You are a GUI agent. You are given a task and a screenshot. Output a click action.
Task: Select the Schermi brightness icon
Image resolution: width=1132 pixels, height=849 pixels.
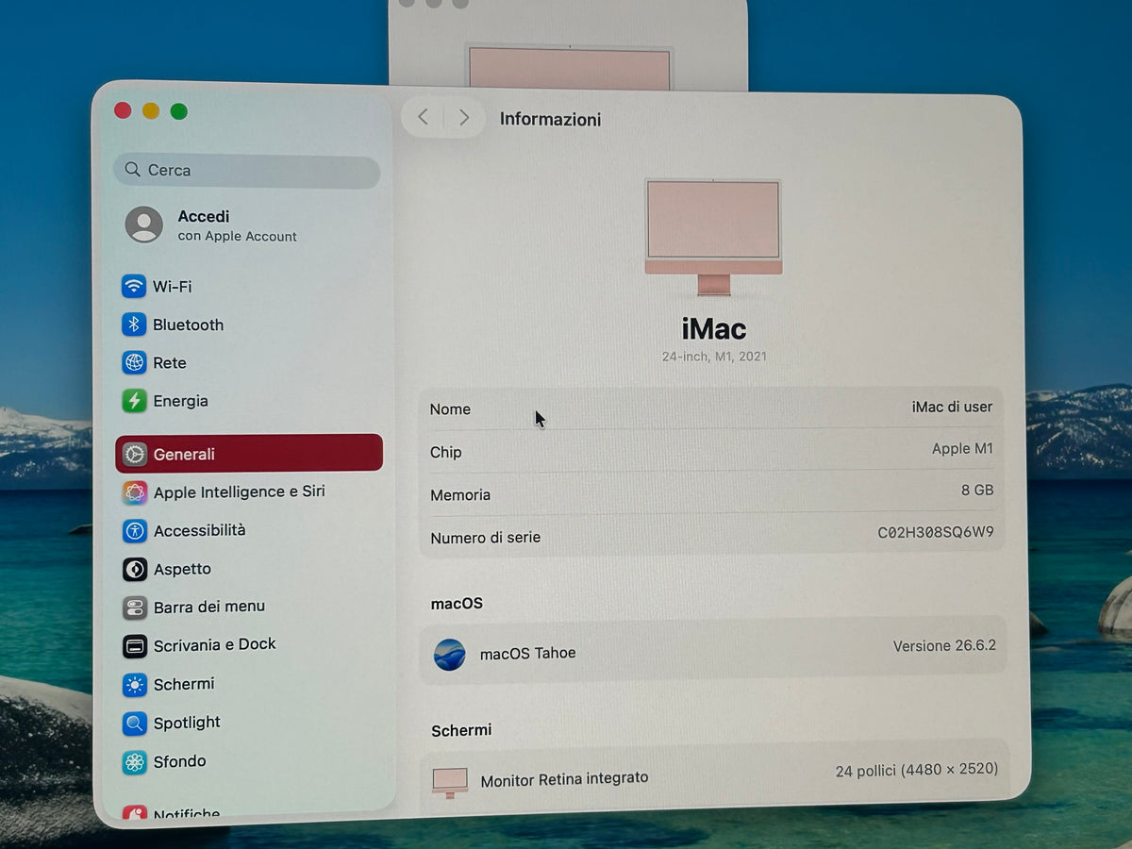tap(135, 685)
